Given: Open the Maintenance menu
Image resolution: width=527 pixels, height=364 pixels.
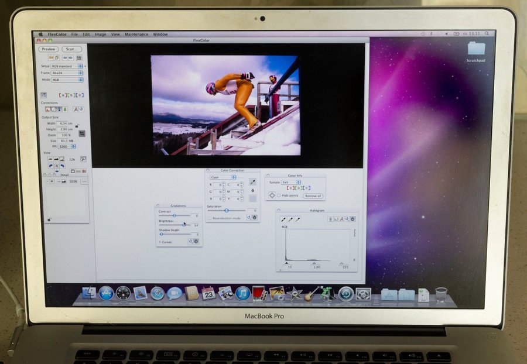Looking at the screenshot, I should pos(136,35).
